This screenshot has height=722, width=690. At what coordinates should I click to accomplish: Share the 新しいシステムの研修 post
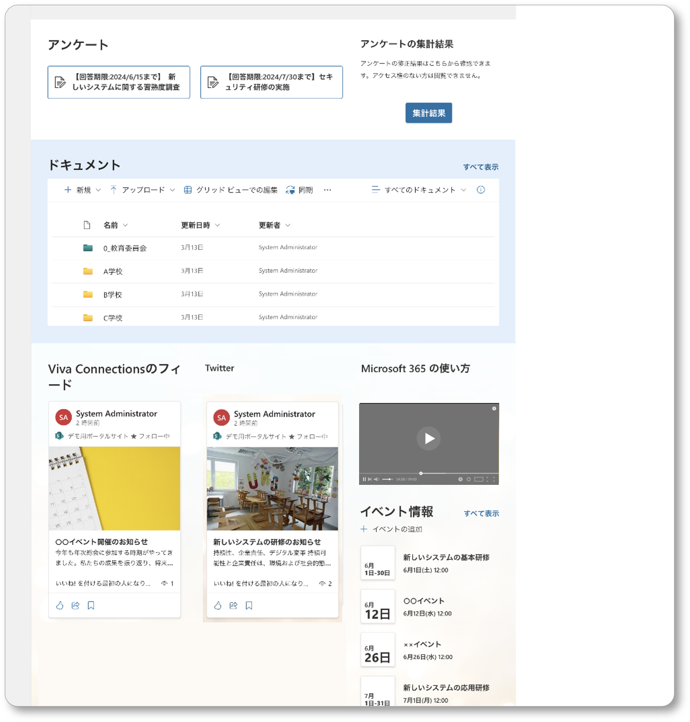[x=233, y=605]
